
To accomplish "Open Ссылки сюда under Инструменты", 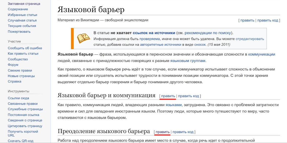I will (18, 98).
